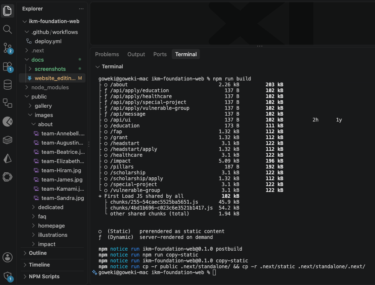
Task: Expand the illustrations folder
Action: (x=34, y=235)
